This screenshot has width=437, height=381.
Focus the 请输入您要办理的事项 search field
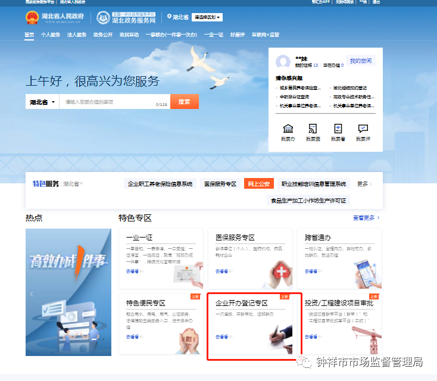[114, 102]
